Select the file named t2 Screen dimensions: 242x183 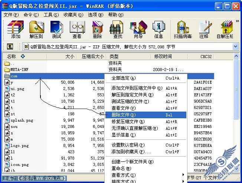[10, 95]
